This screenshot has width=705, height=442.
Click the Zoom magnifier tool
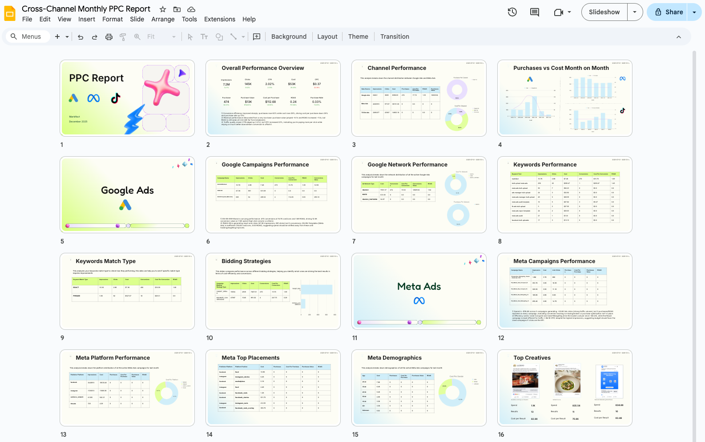click(137, 37)
